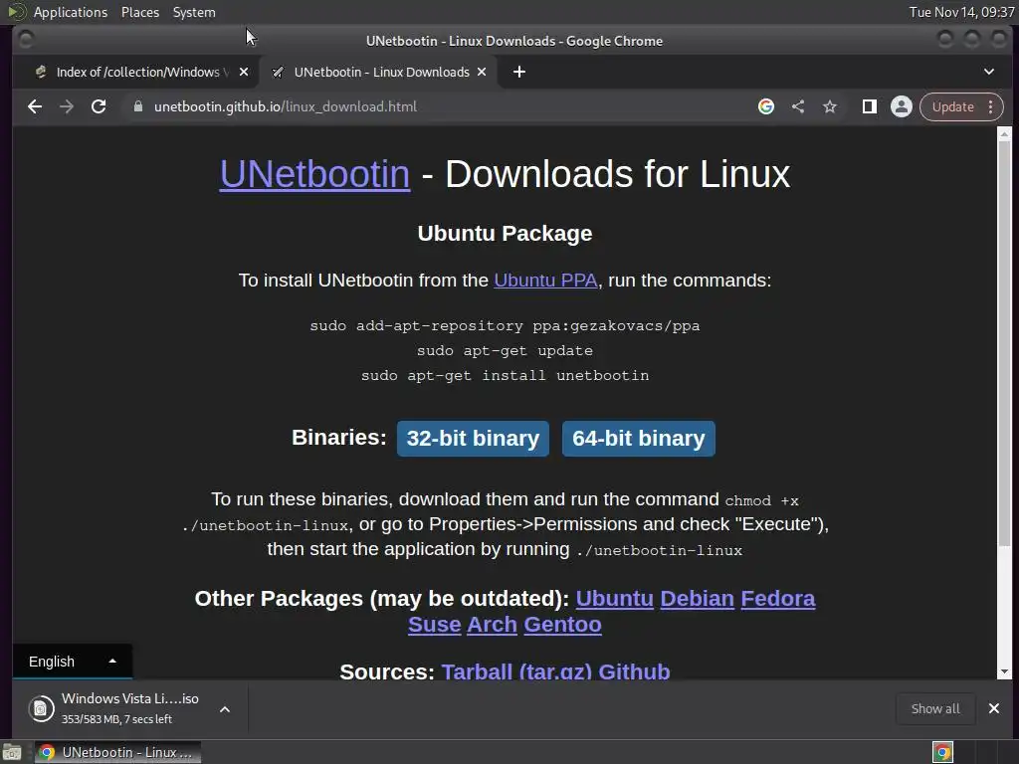Close the downloads bar

coord(994,708)
